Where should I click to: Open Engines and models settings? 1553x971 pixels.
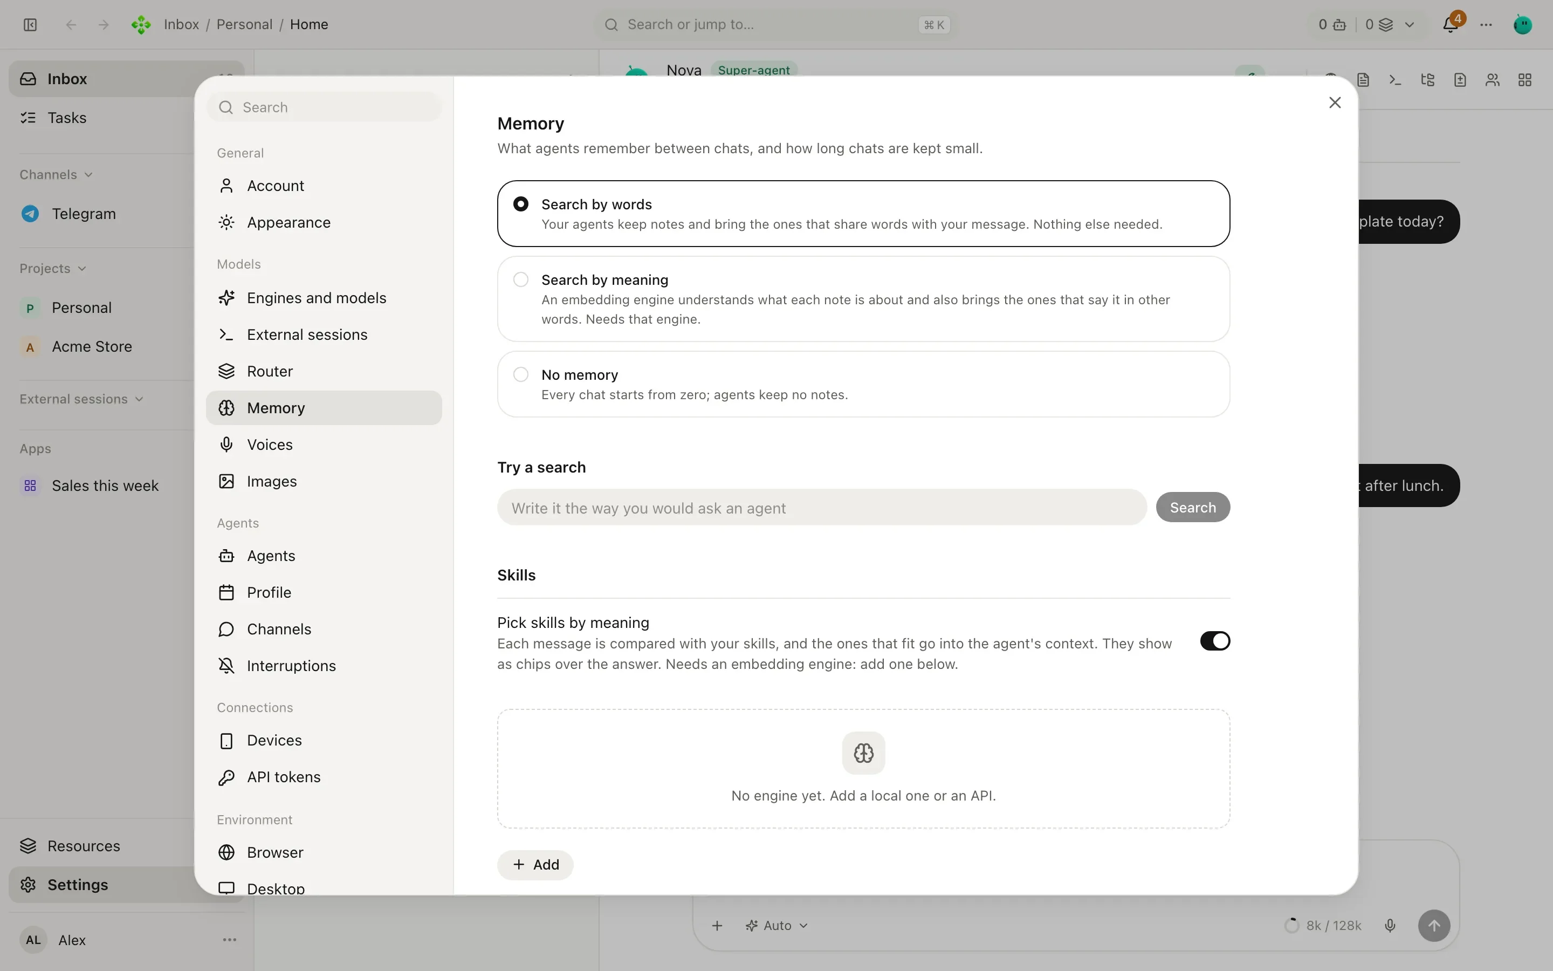click(x=324, y=298)
